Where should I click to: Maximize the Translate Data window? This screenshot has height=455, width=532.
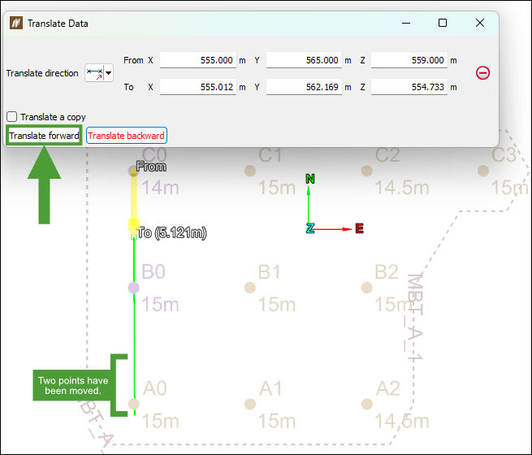pos(443,23)
